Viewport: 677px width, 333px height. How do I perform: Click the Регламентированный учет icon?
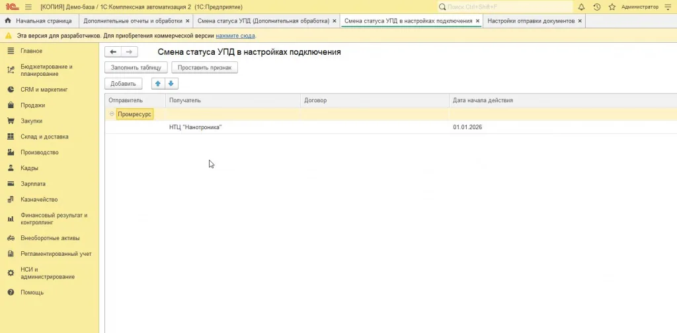click(11, 254)
